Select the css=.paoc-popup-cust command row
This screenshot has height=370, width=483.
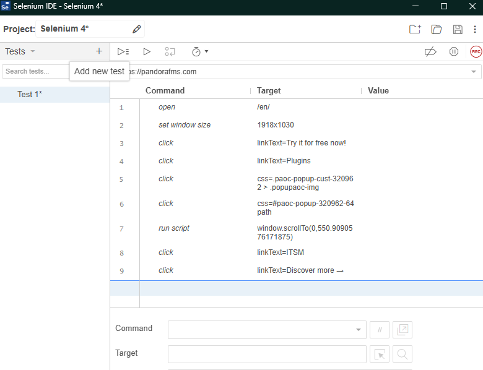pos(297,183)
